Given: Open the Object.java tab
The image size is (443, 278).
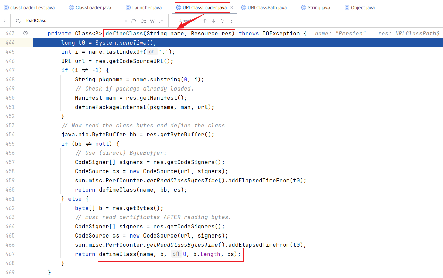Looking at the screenshot, I should (x=359, y=7).
